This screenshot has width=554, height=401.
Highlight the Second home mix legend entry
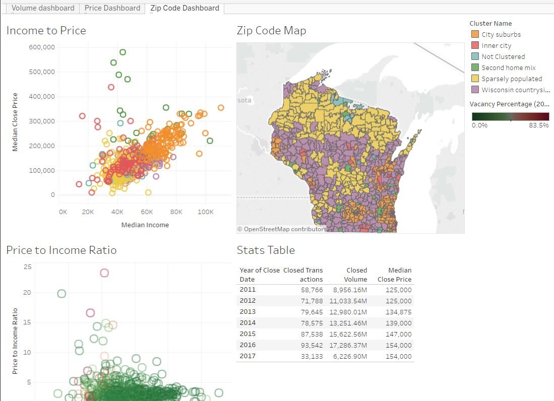pyautogui.click(x=508, y=68)
